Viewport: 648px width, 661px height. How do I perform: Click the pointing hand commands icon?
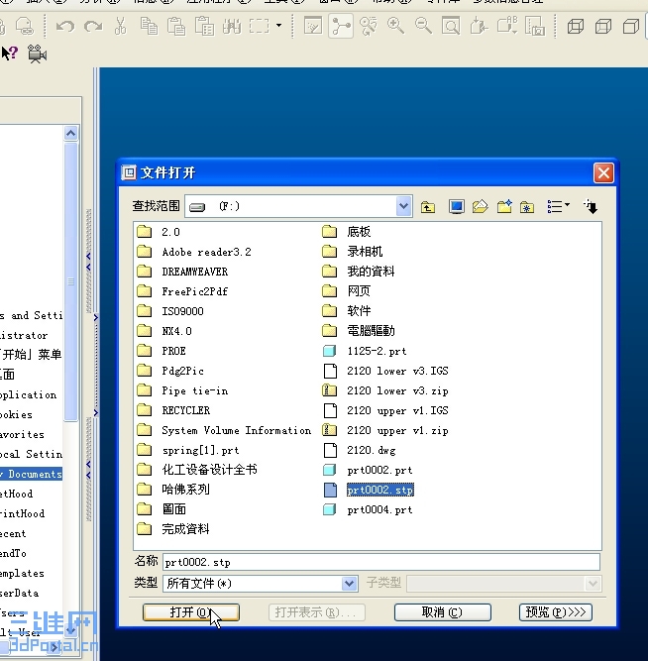591,206
